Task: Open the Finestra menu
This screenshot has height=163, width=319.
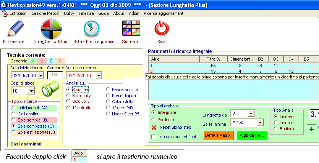Action: [x=86, y=13]
